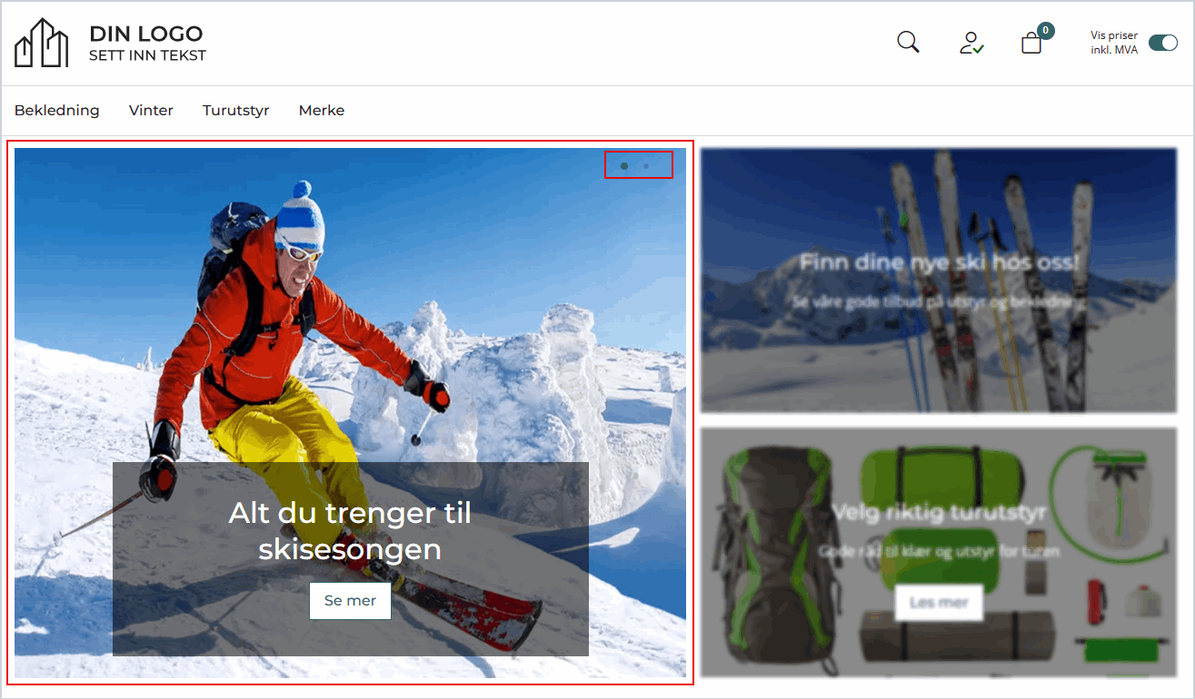Click the building logo icon
1195x699 pixels.
pos(42,43)
